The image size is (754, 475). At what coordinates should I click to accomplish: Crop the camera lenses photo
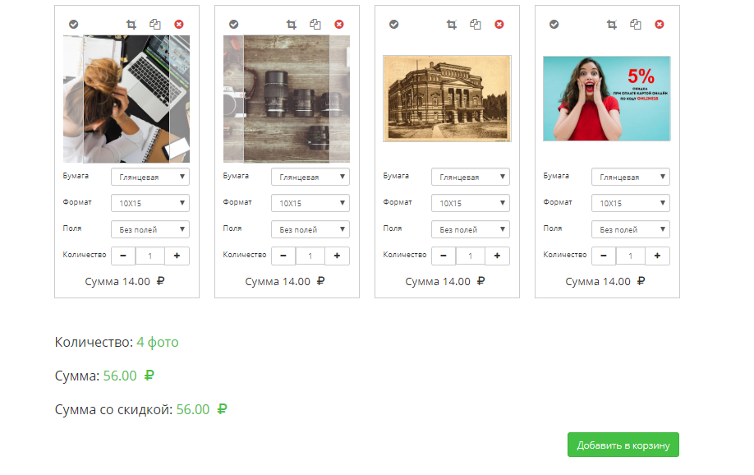coord(292,25)
